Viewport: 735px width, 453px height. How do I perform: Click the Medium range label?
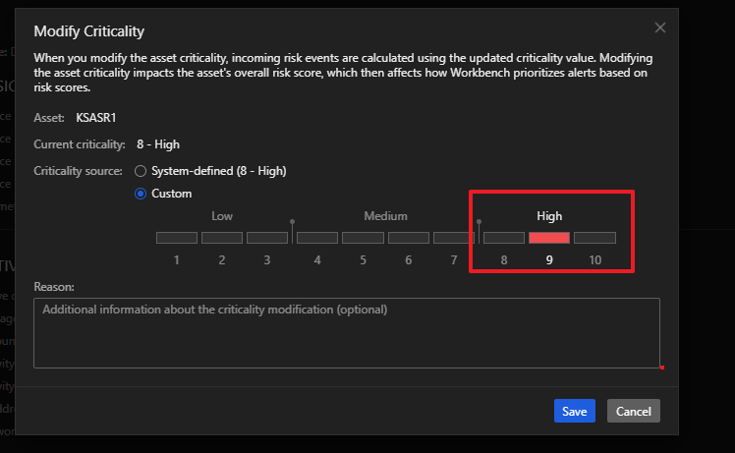click(385, 216)
